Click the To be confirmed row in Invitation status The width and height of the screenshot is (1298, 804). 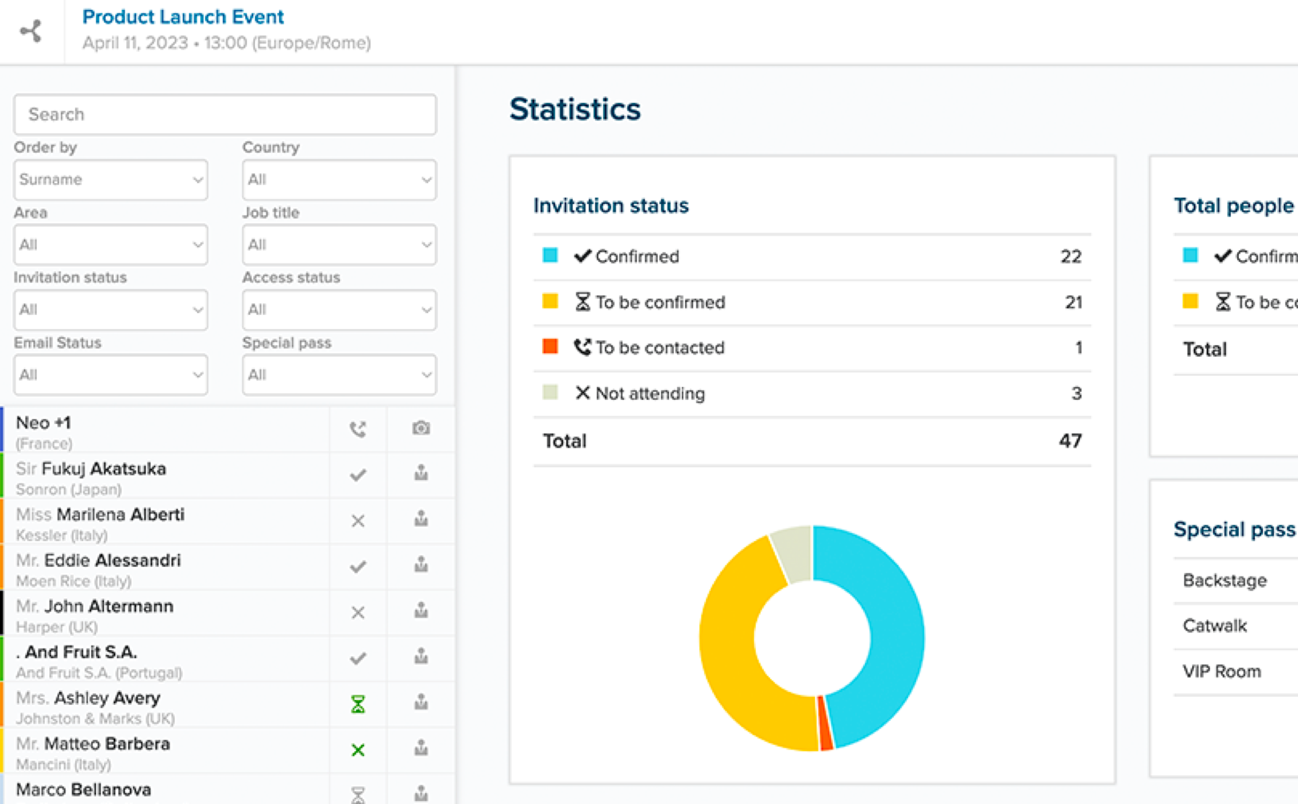coord(812,303)
